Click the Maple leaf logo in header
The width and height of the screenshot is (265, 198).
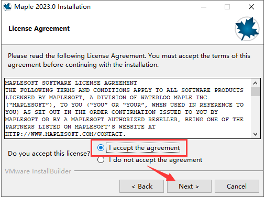tap(247, 29)
